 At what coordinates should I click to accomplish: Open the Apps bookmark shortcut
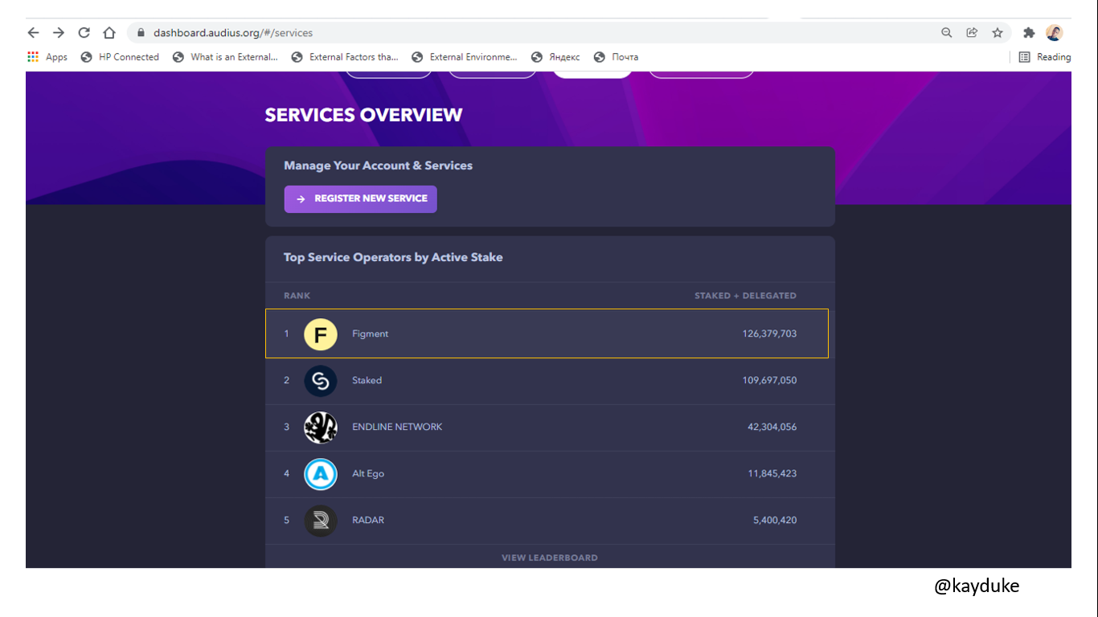[47, 57]
